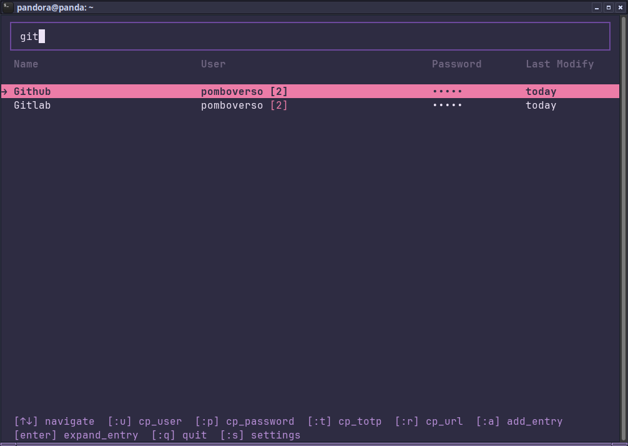Click the terminal icon in the title bar
Viewport: 628px width, 446px height.
coord(7,7)
